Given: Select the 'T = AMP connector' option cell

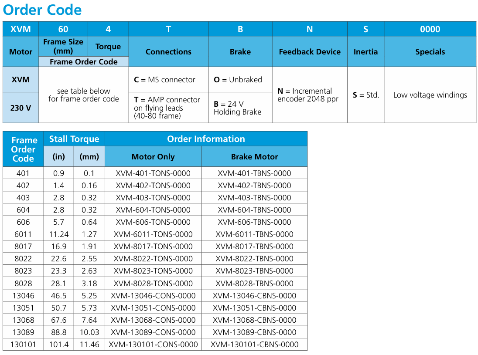Looking at the screenshot, I should 168,106.
